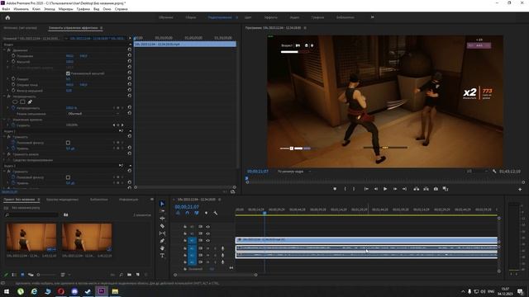
Task: Go to the Home screen icon
Action: pyautogui.click(x=7, y=17)
